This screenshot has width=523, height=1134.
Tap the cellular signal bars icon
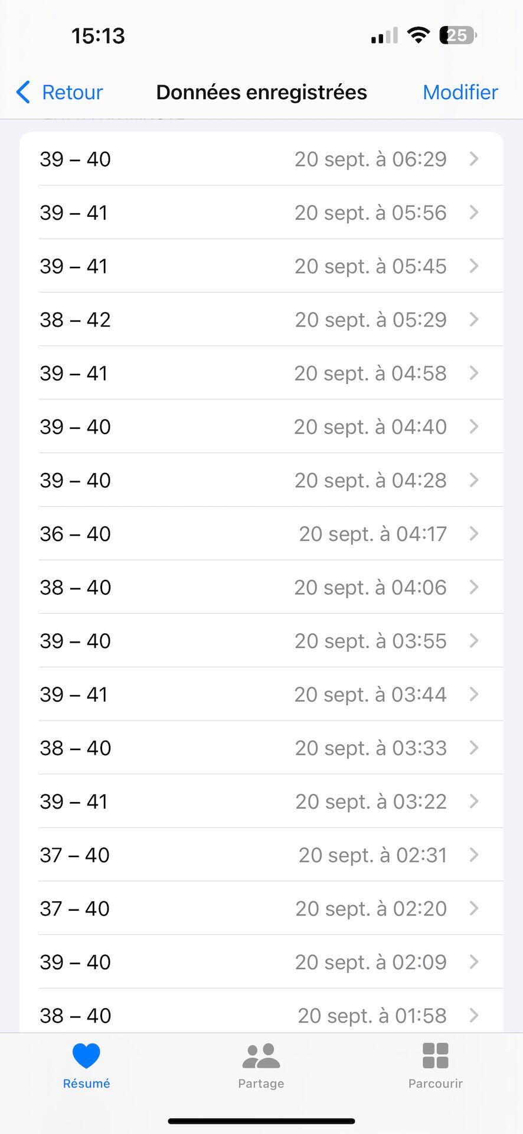[384, 36]
